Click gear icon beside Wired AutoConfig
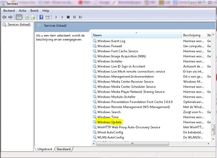This screenshot has height=158, width=217. [95, 132]
